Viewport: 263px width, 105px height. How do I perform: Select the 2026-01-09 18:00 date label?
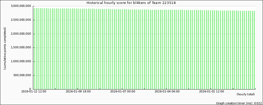click(78, 92)
